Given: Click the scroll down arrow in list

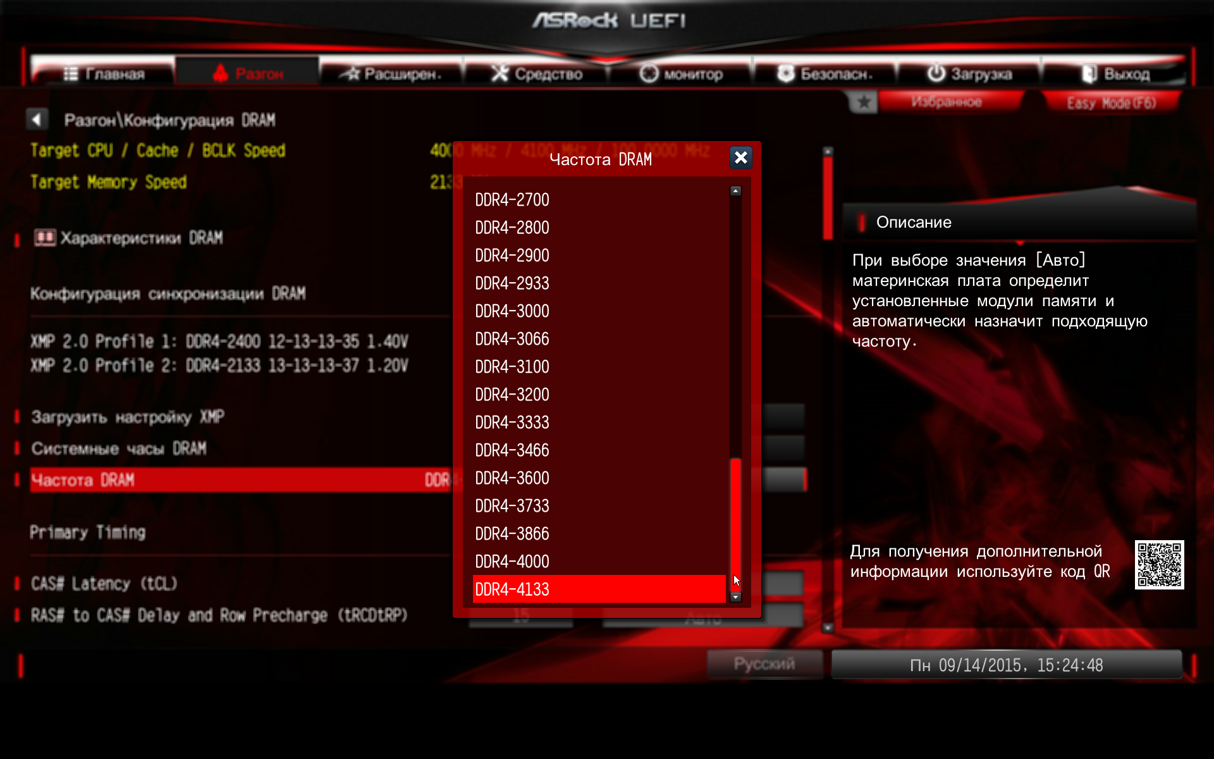Looking at the screenshot, I should point(735,597).
